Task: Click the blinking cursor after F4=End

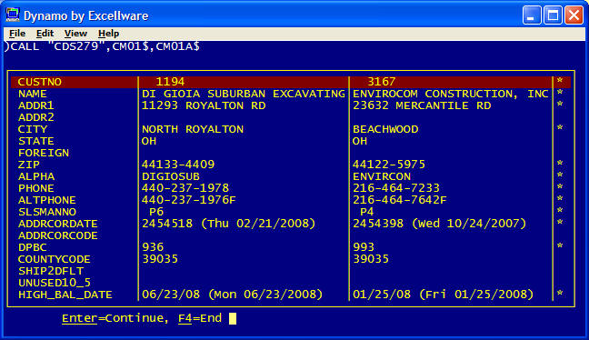Action: [x=233, y=318]
